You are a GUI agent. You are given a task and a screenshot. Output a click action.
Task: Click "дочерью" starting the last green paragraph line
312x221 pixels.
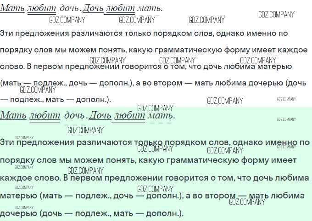coord(18,213)
